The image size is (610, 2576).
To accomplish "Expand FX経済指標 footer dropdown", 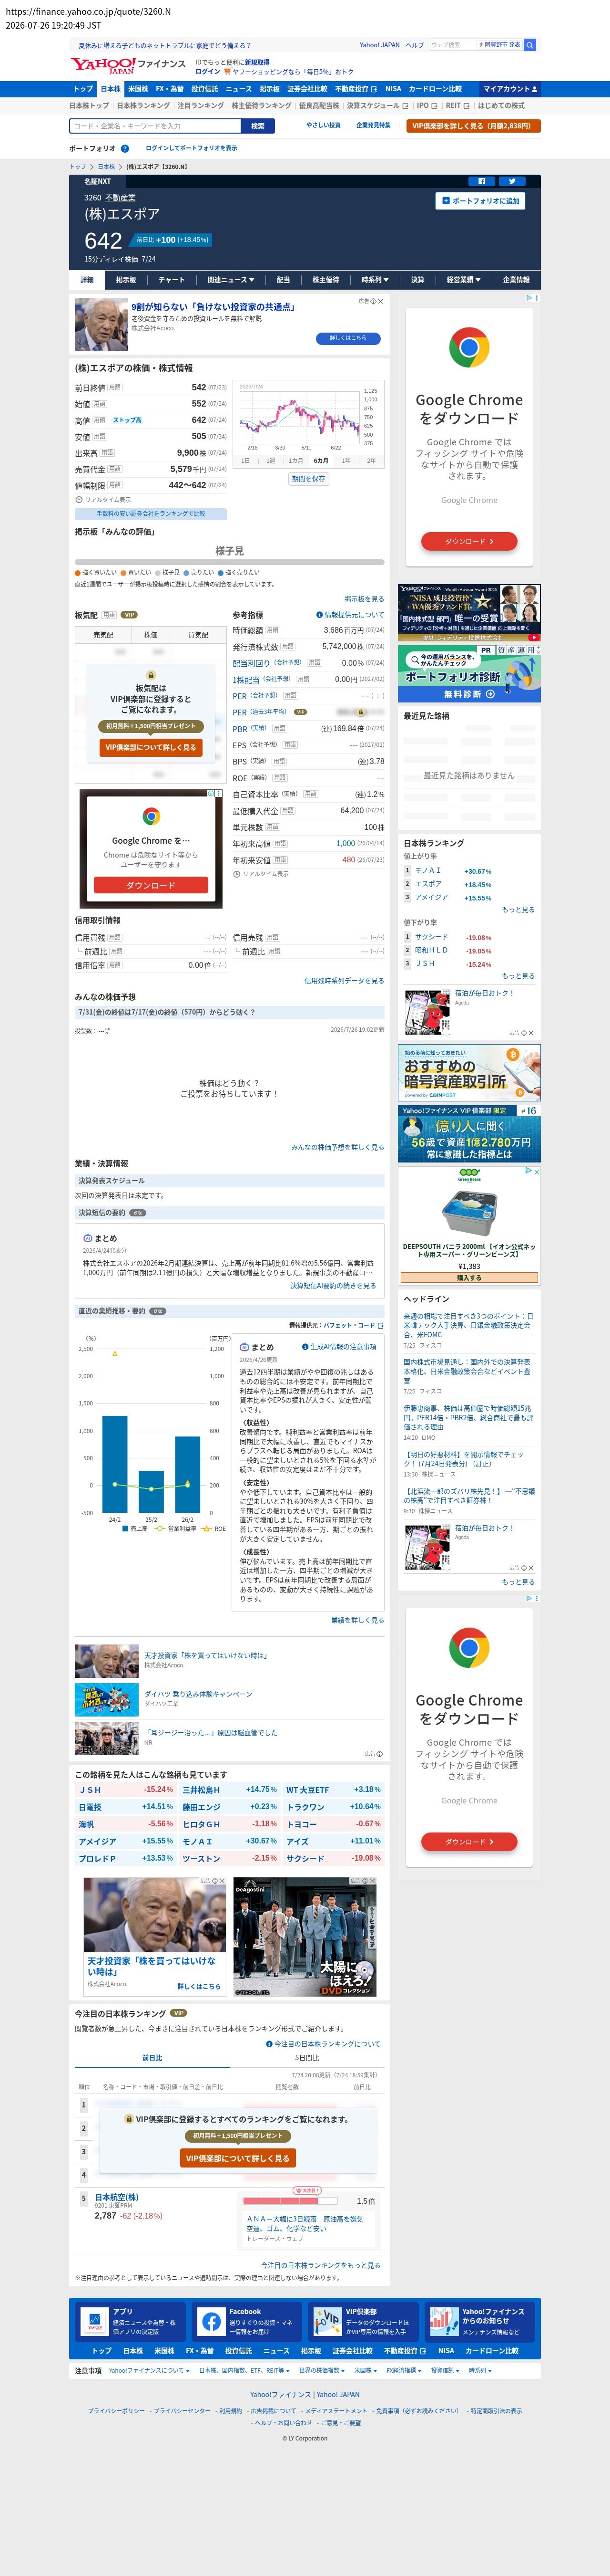I will (x=404, y=2370).
